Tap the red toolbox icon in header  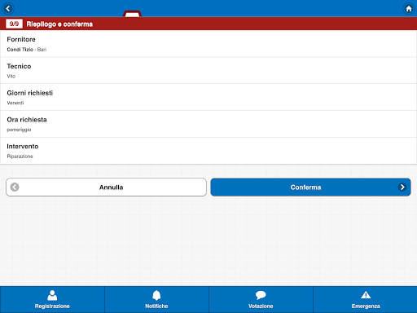132,14
